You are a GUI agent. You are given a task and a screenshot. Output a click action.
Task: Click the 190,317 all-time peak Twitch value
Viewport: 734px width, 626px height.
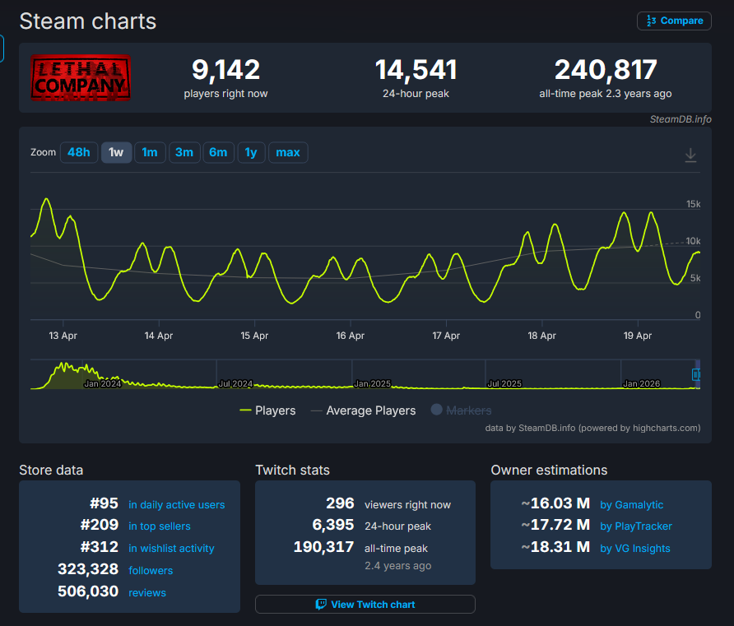click(323, 547)
